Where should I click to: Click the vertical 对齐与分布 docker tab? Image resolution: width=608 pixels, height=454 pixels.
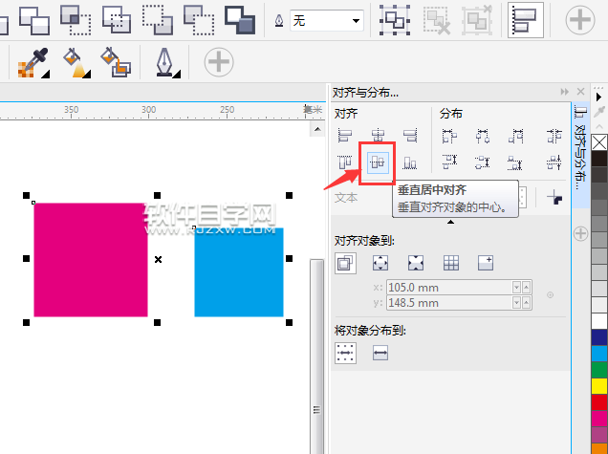[580, 155]
